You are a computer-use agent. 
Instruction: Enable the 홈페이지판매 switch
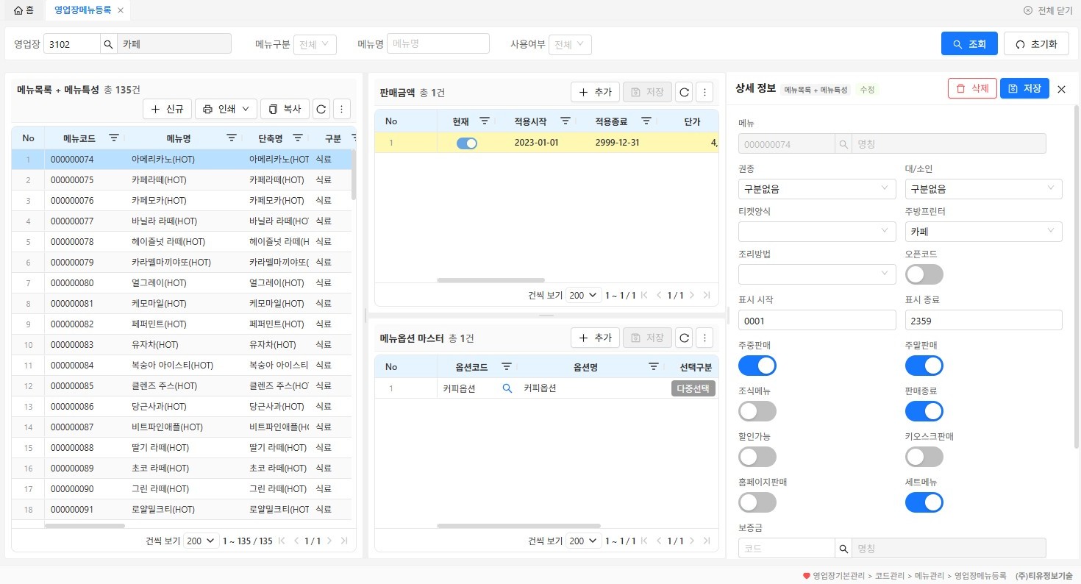coord(757,502)
